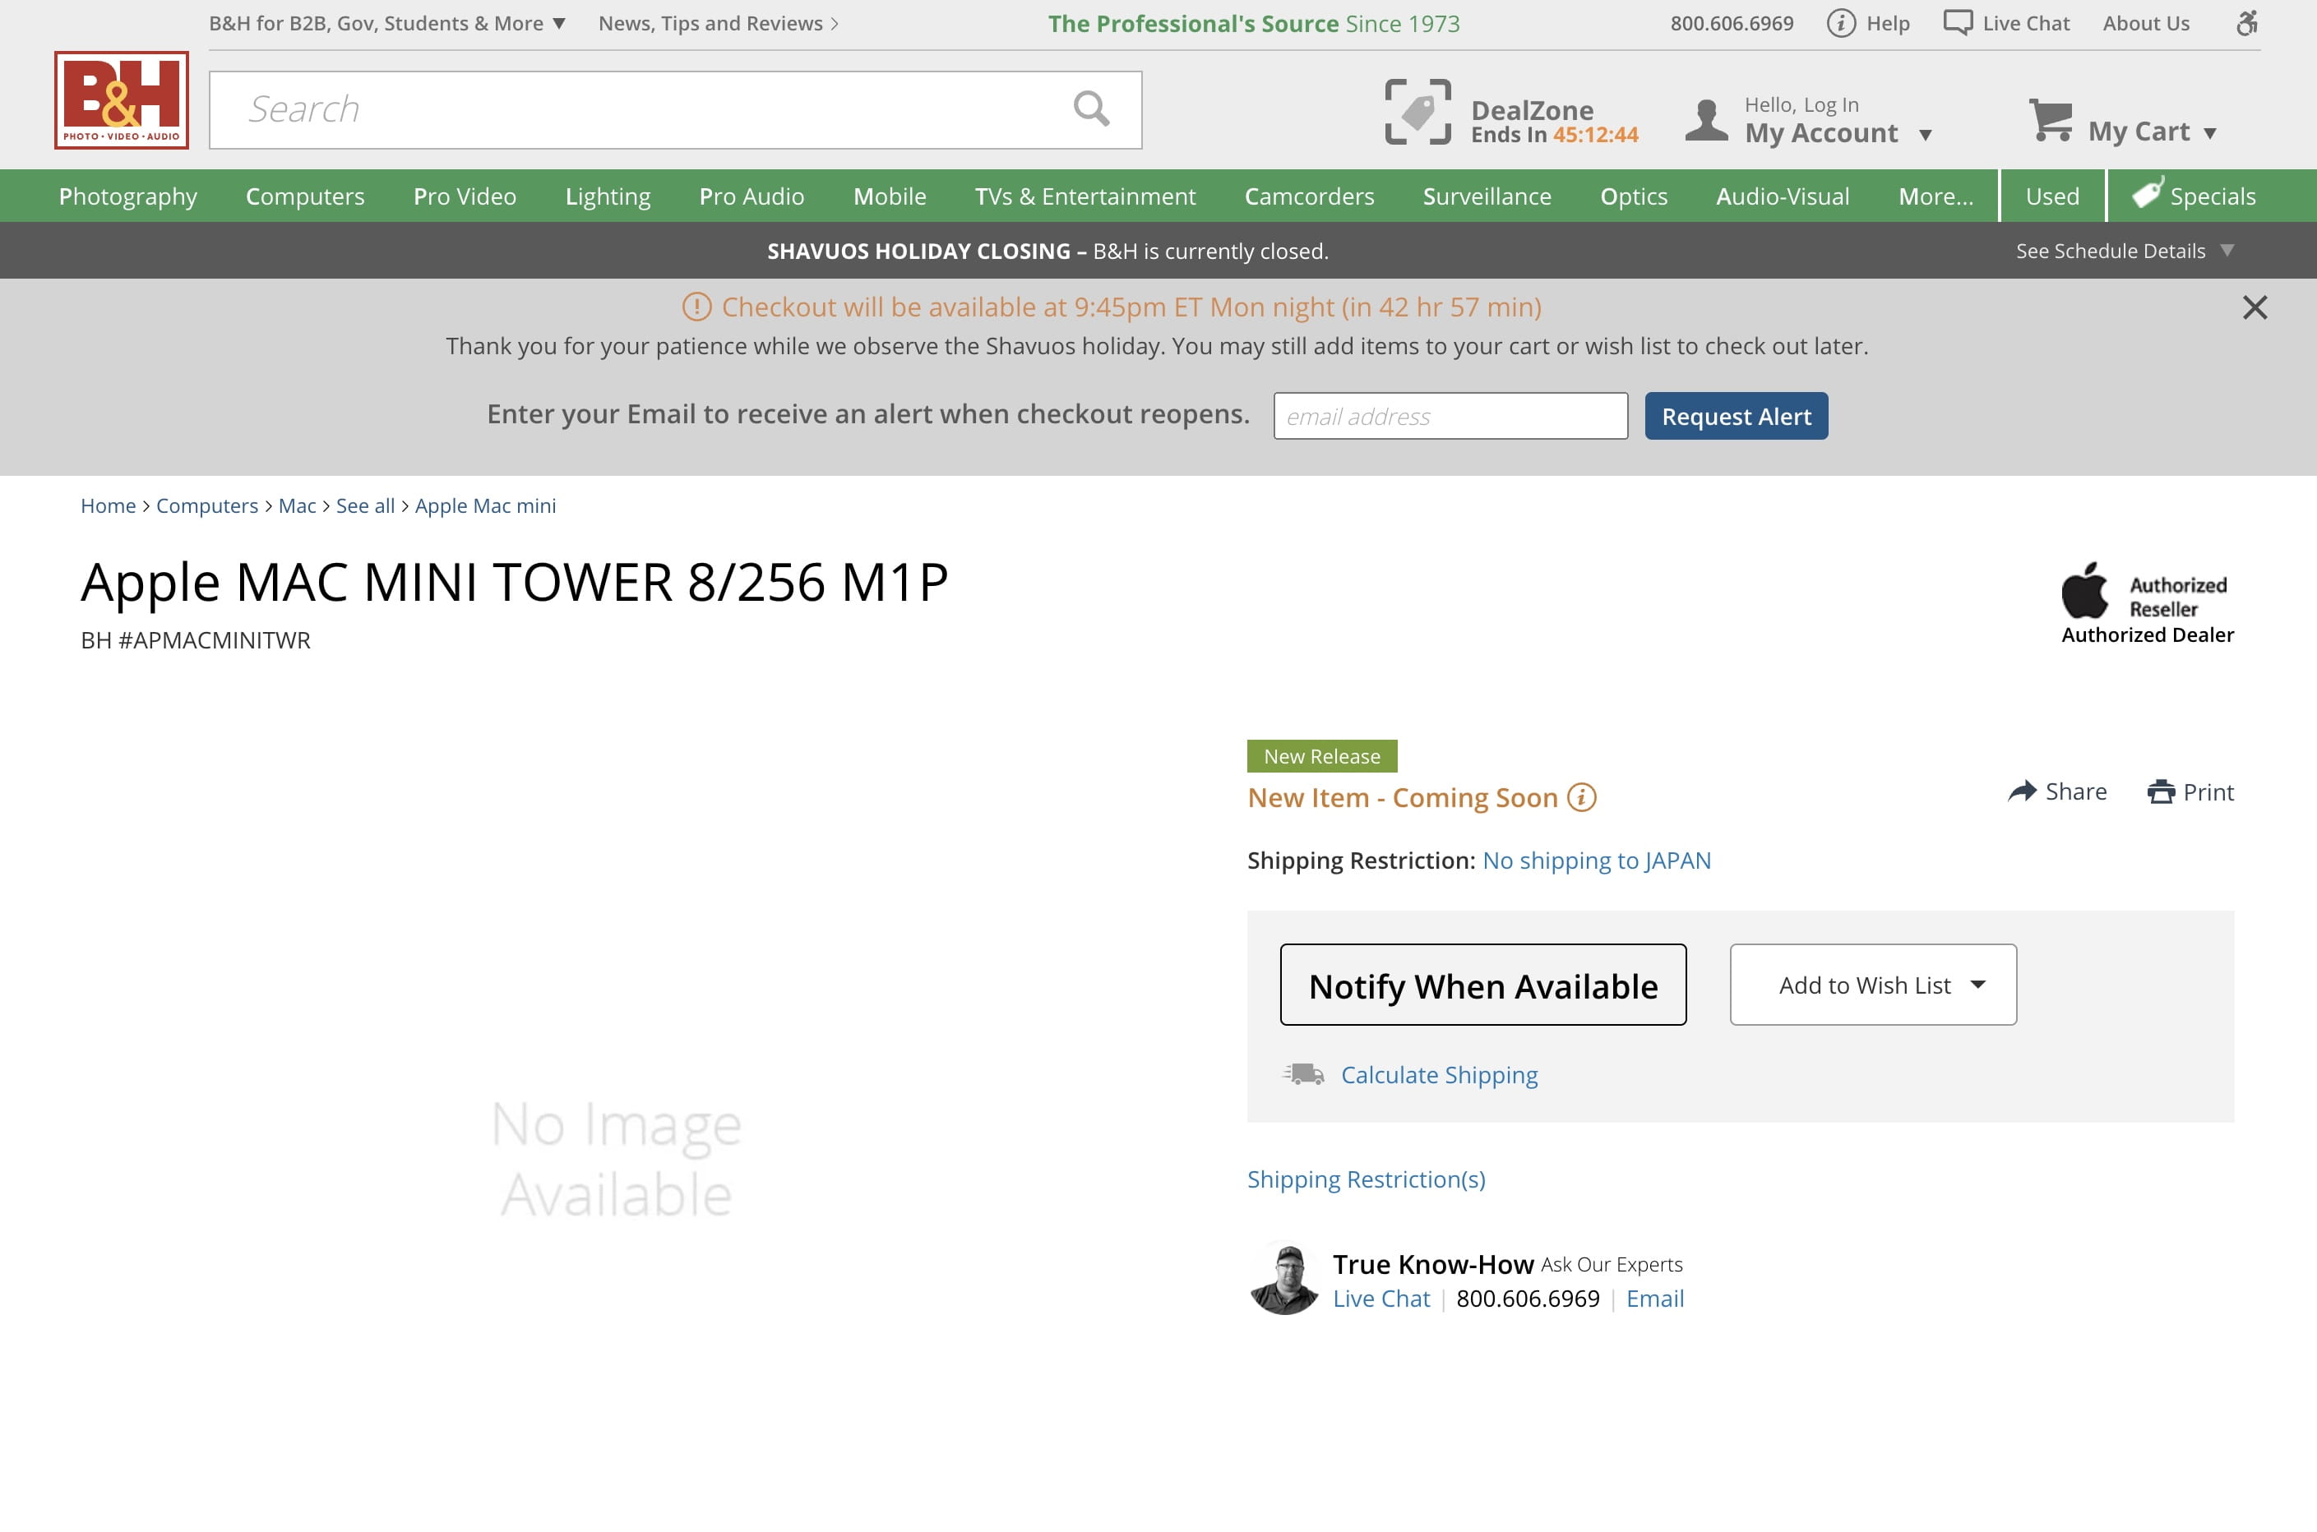Click the Request Alert button
2317x1532 pixels.
coord(1736,416)
